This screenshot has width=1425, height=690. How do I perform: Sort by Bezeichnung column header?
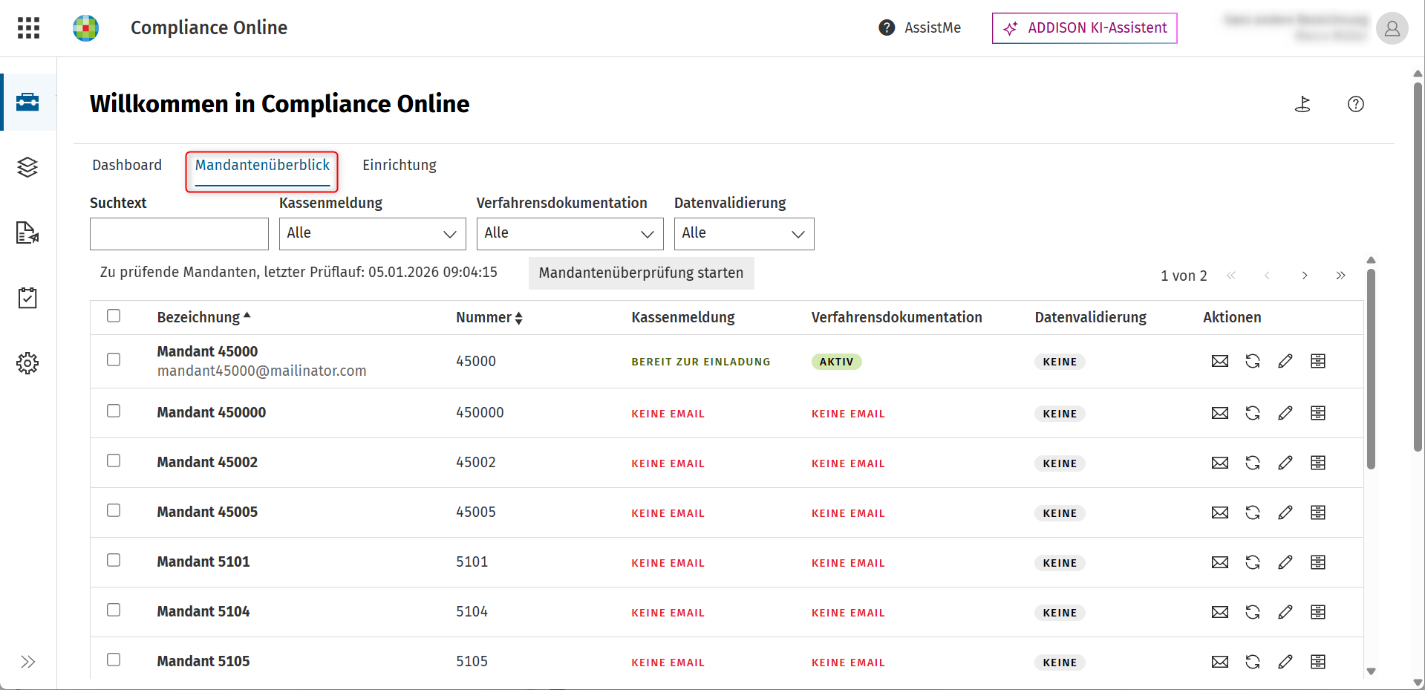pyautogui.click(x=203, y=317)
